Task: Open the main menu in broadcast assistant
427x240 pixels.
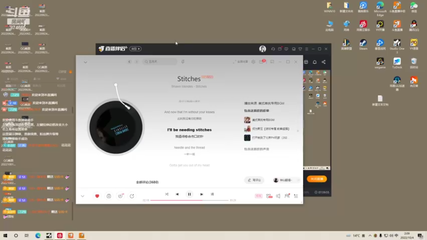Action: pos(306,49)
